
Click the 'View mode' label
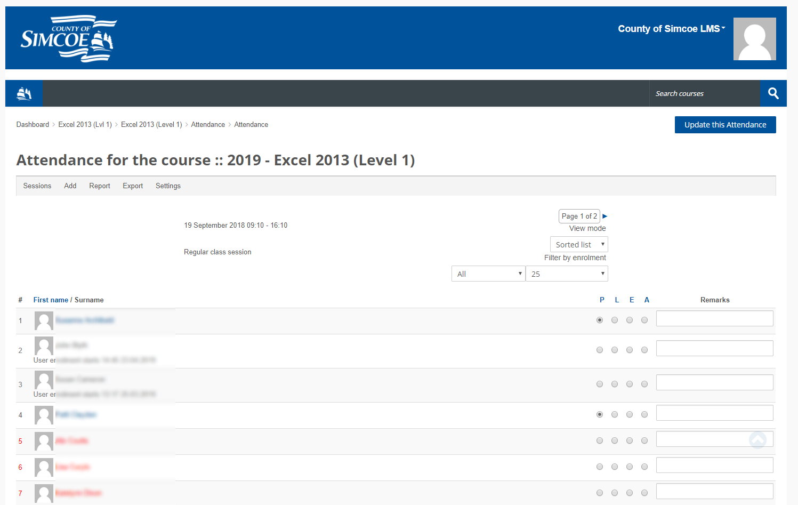tap(587, 228)
